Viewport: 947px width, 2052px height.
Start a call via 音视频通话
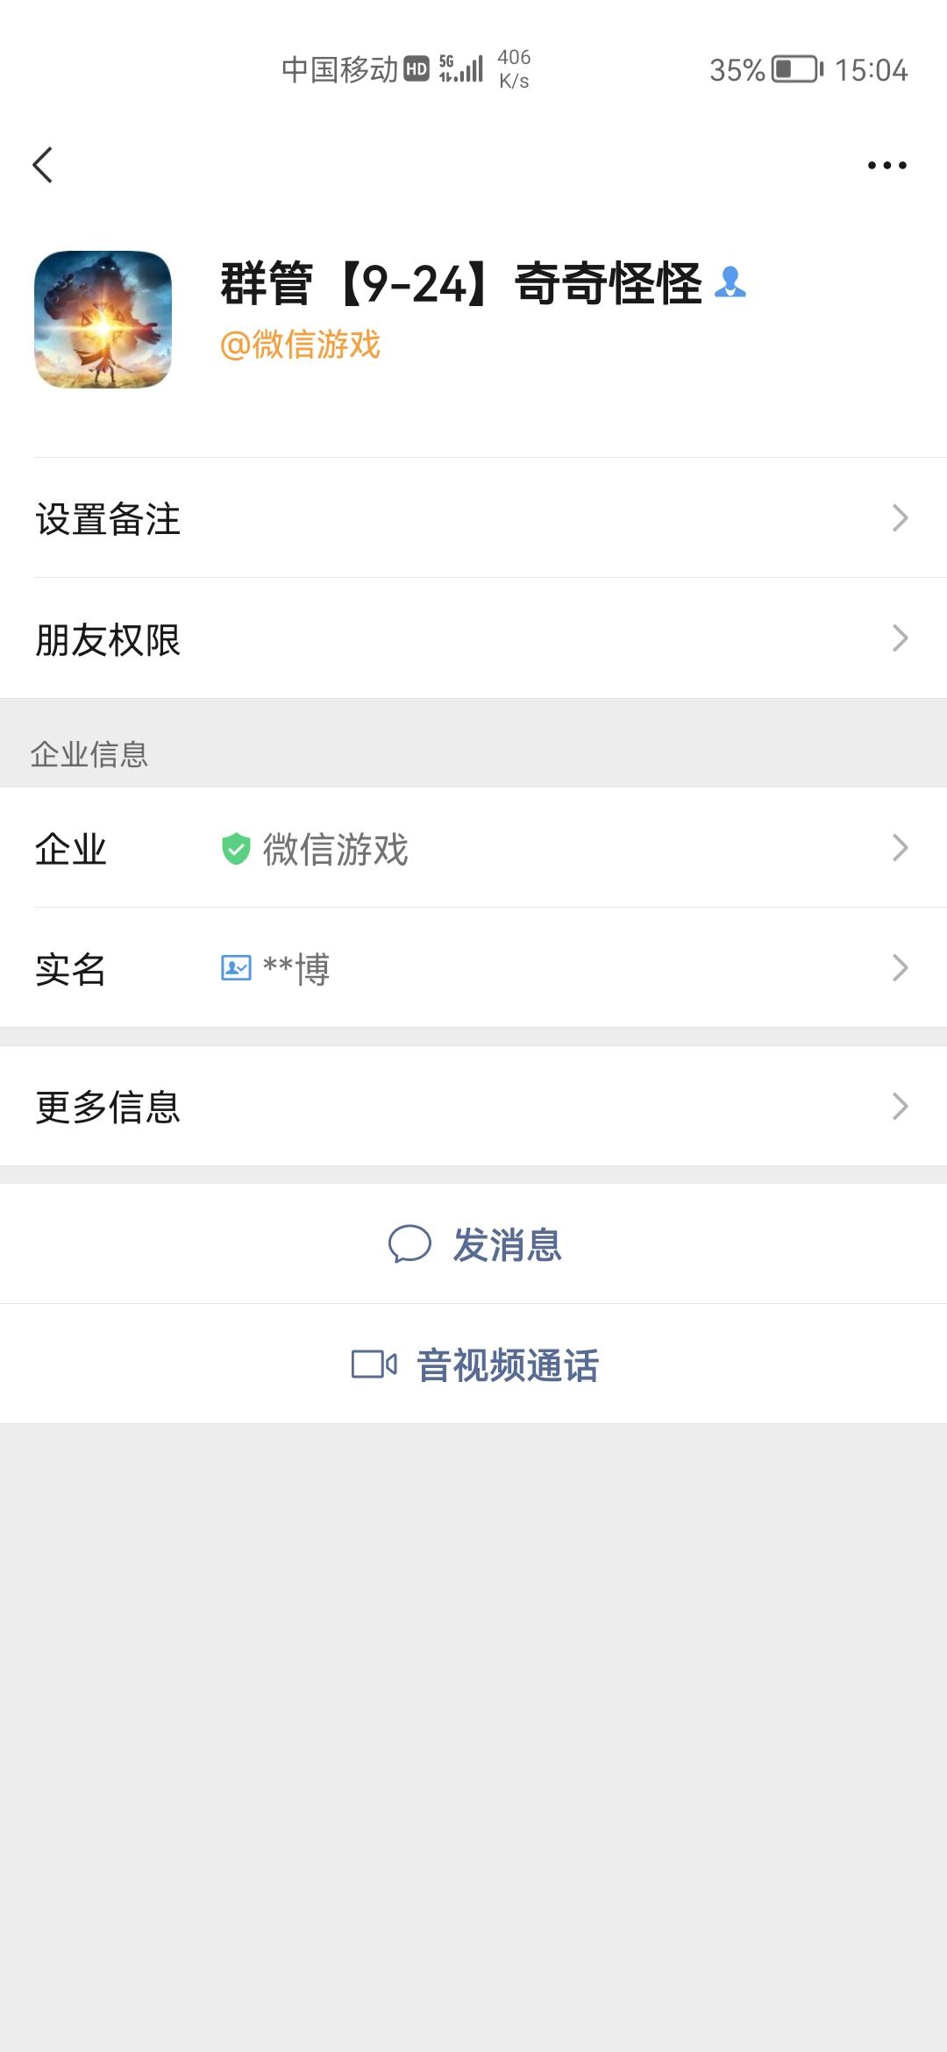473,1364
